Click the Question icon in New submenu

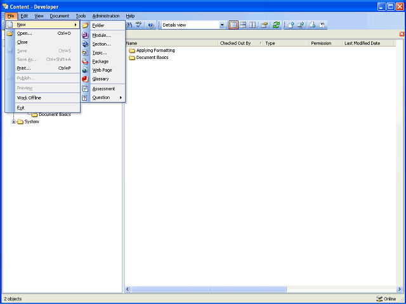(84, 98)
